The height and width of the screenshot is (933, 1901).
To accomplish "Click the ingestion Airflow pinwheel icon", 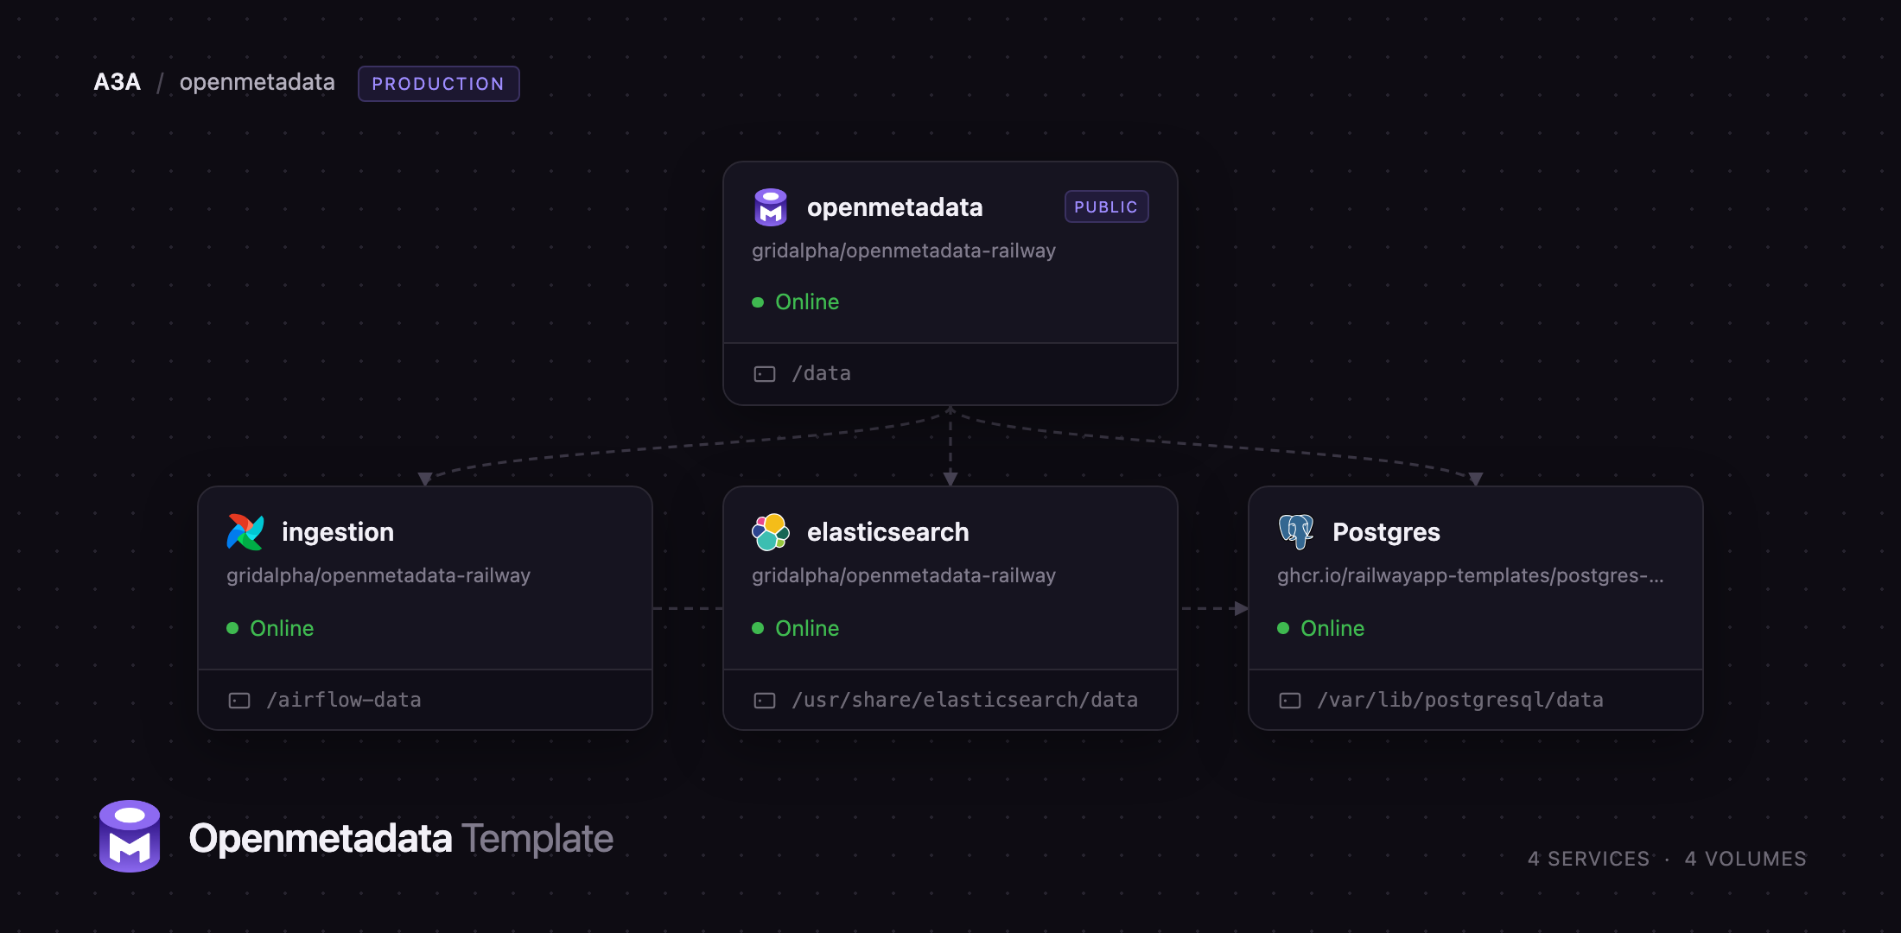I will pos(245,532).
